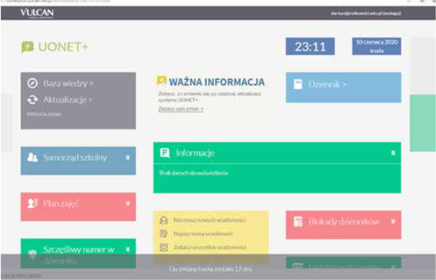This screenshot has height=280, width=436.
Task: Collapse the Informacje panel
Action: tap(393, 153)
